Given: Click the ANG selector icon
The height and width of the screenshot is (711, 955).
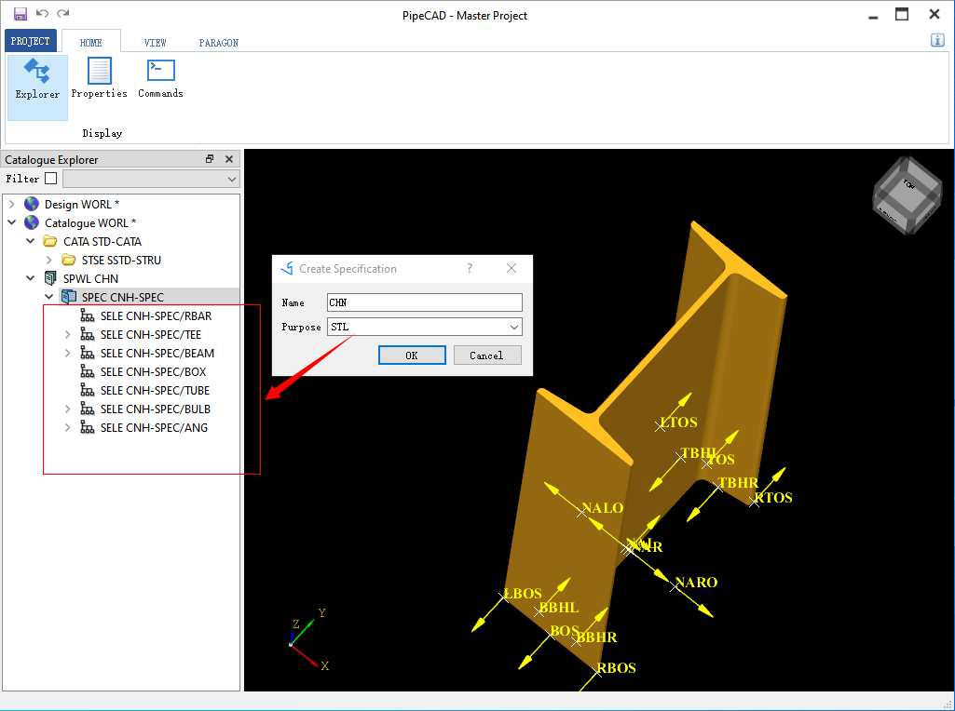Looking at the screenshot, I should coord(88,427).
